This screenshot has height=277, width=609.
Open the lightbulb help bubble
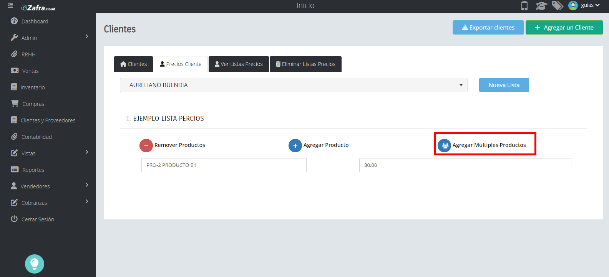pos(35,264)
